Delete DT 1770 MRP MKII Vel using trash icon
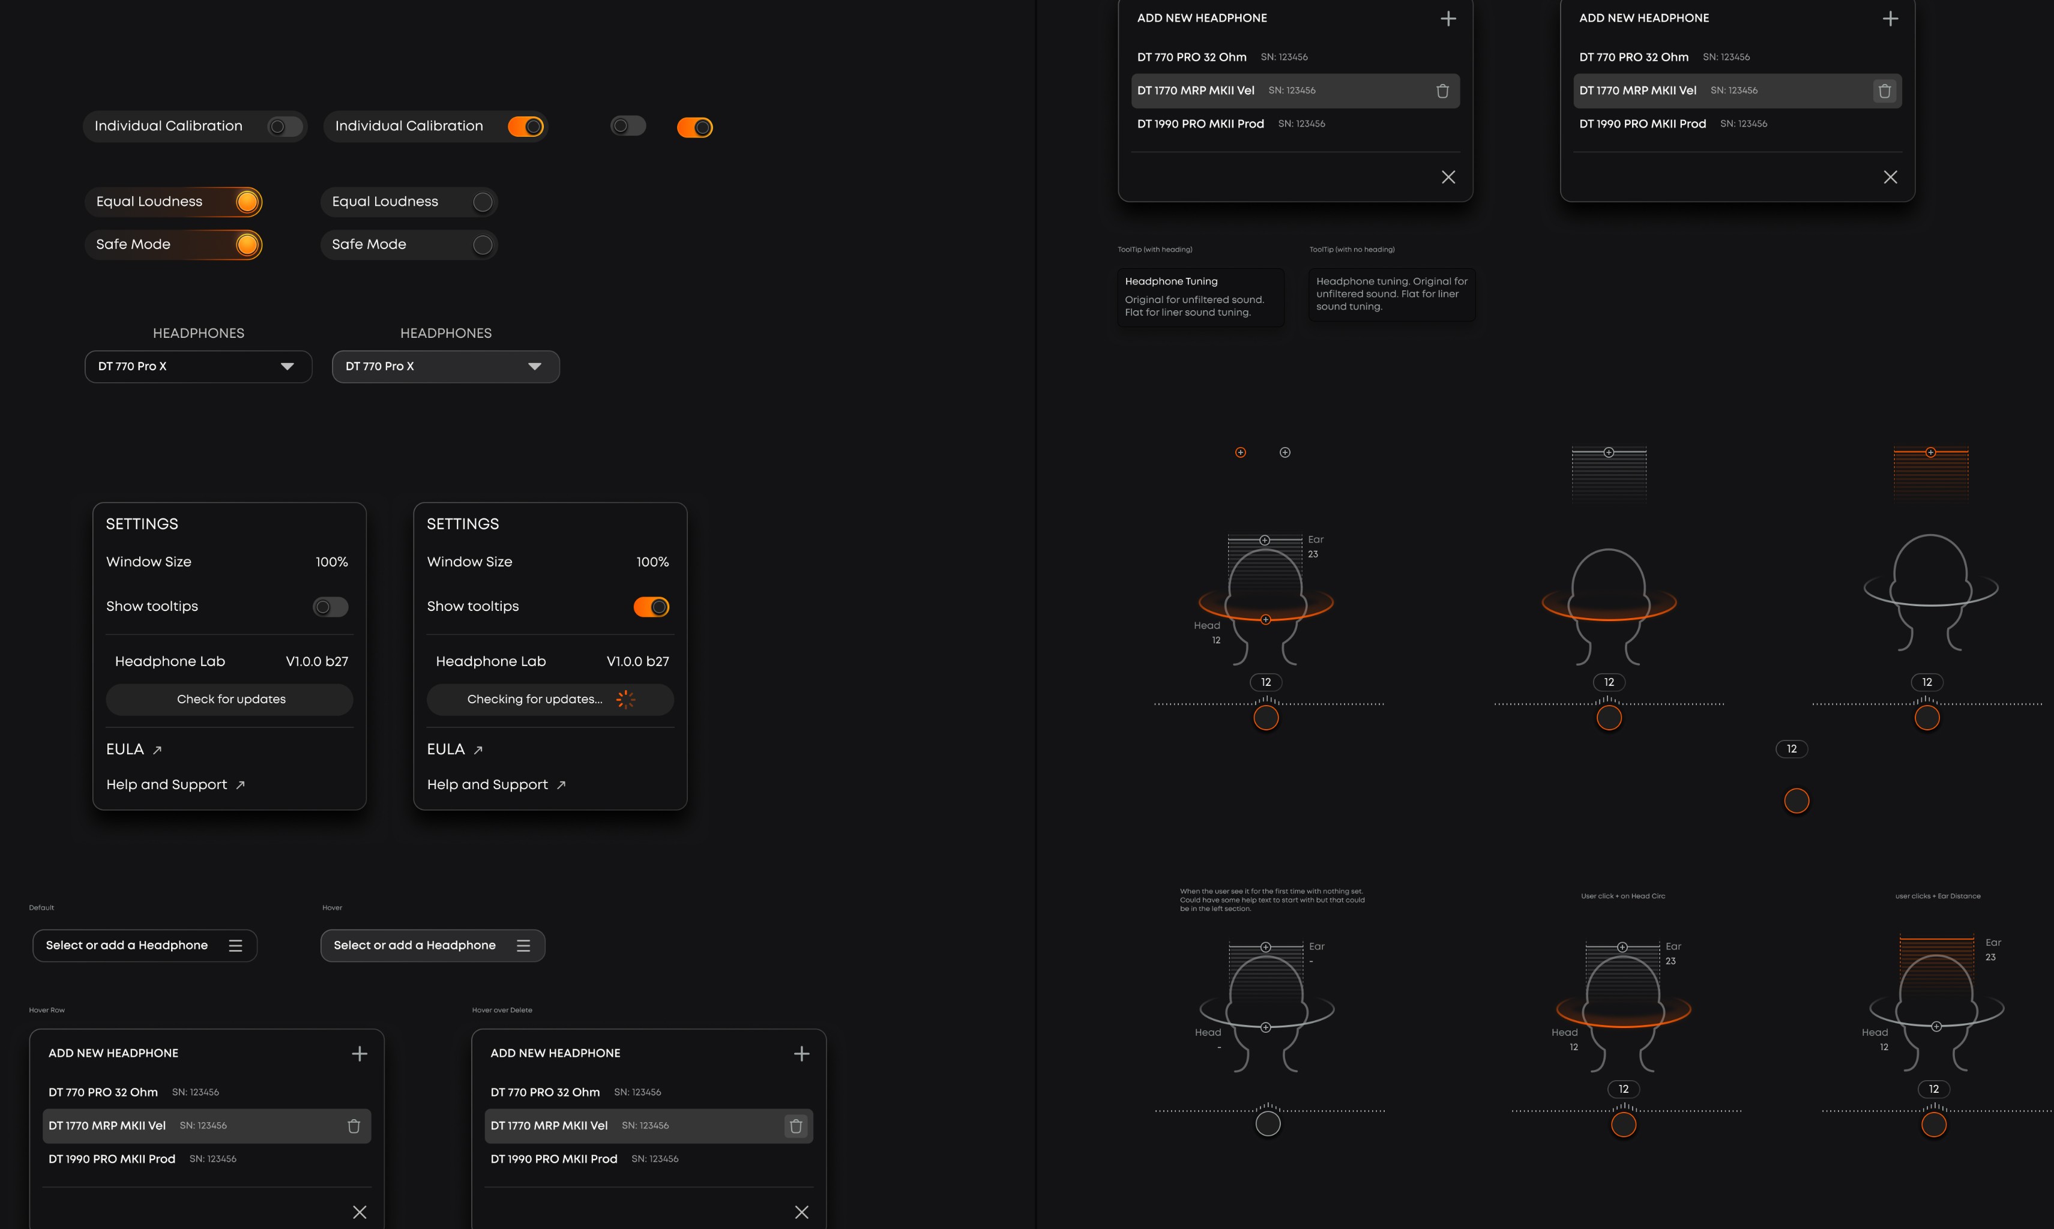This screenshot has height=1229, width=2054. [1443, 90]
